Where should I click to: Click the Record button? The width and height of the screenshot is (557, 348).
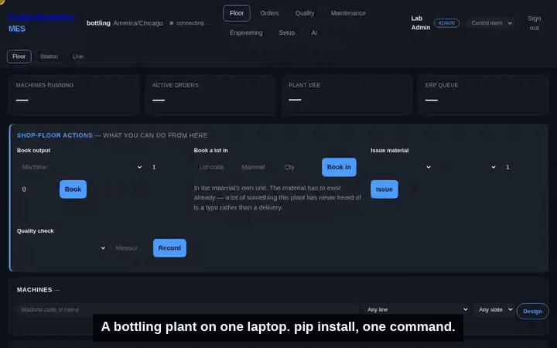coord(169,248)
